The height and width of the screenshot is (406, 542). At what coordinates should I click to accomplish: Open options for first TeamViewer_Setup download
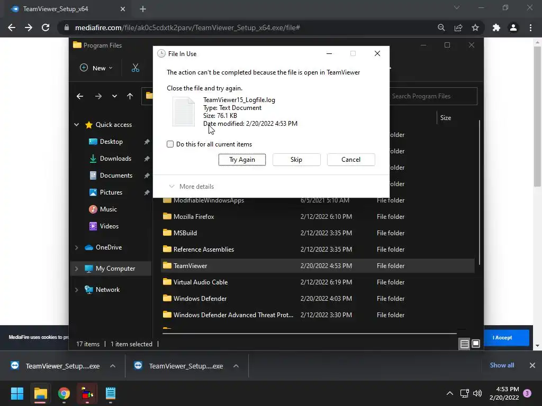[113, 366]
